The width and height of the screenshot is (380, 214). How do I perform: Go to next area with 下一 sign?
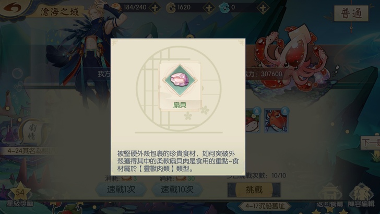pyautogui.click(x=370, y=142)
